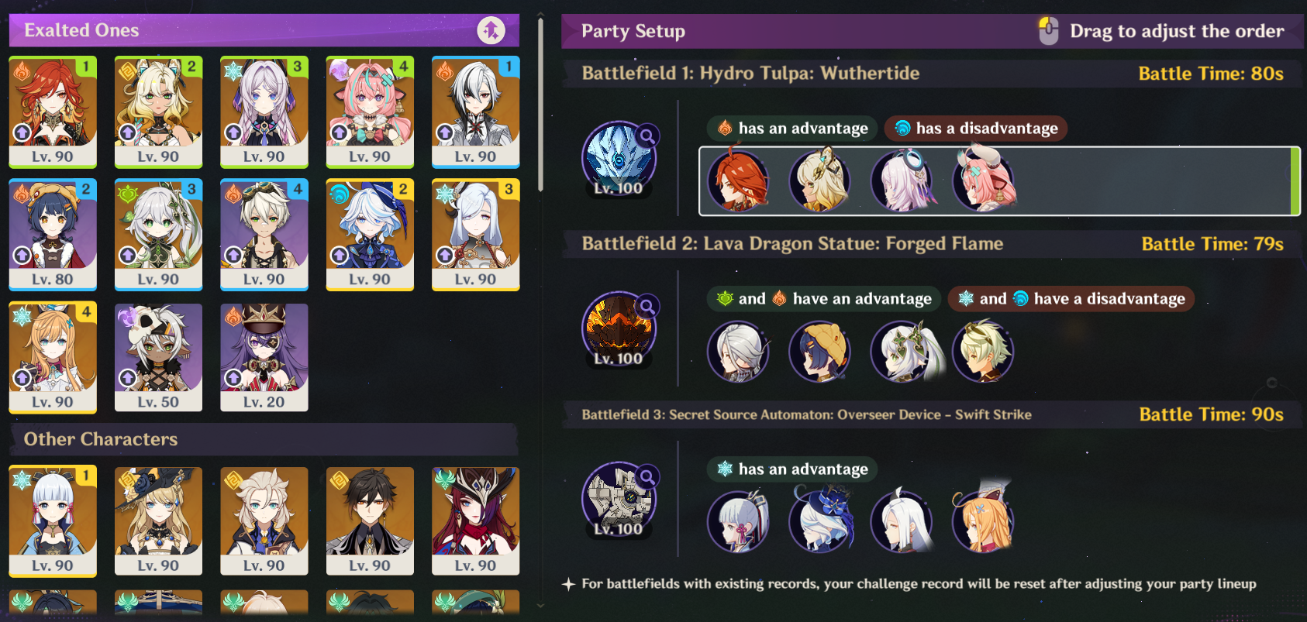Click 'has an advantage' Pyro tag
Viewport: 1307px width, 622px height.
(792, 129)
